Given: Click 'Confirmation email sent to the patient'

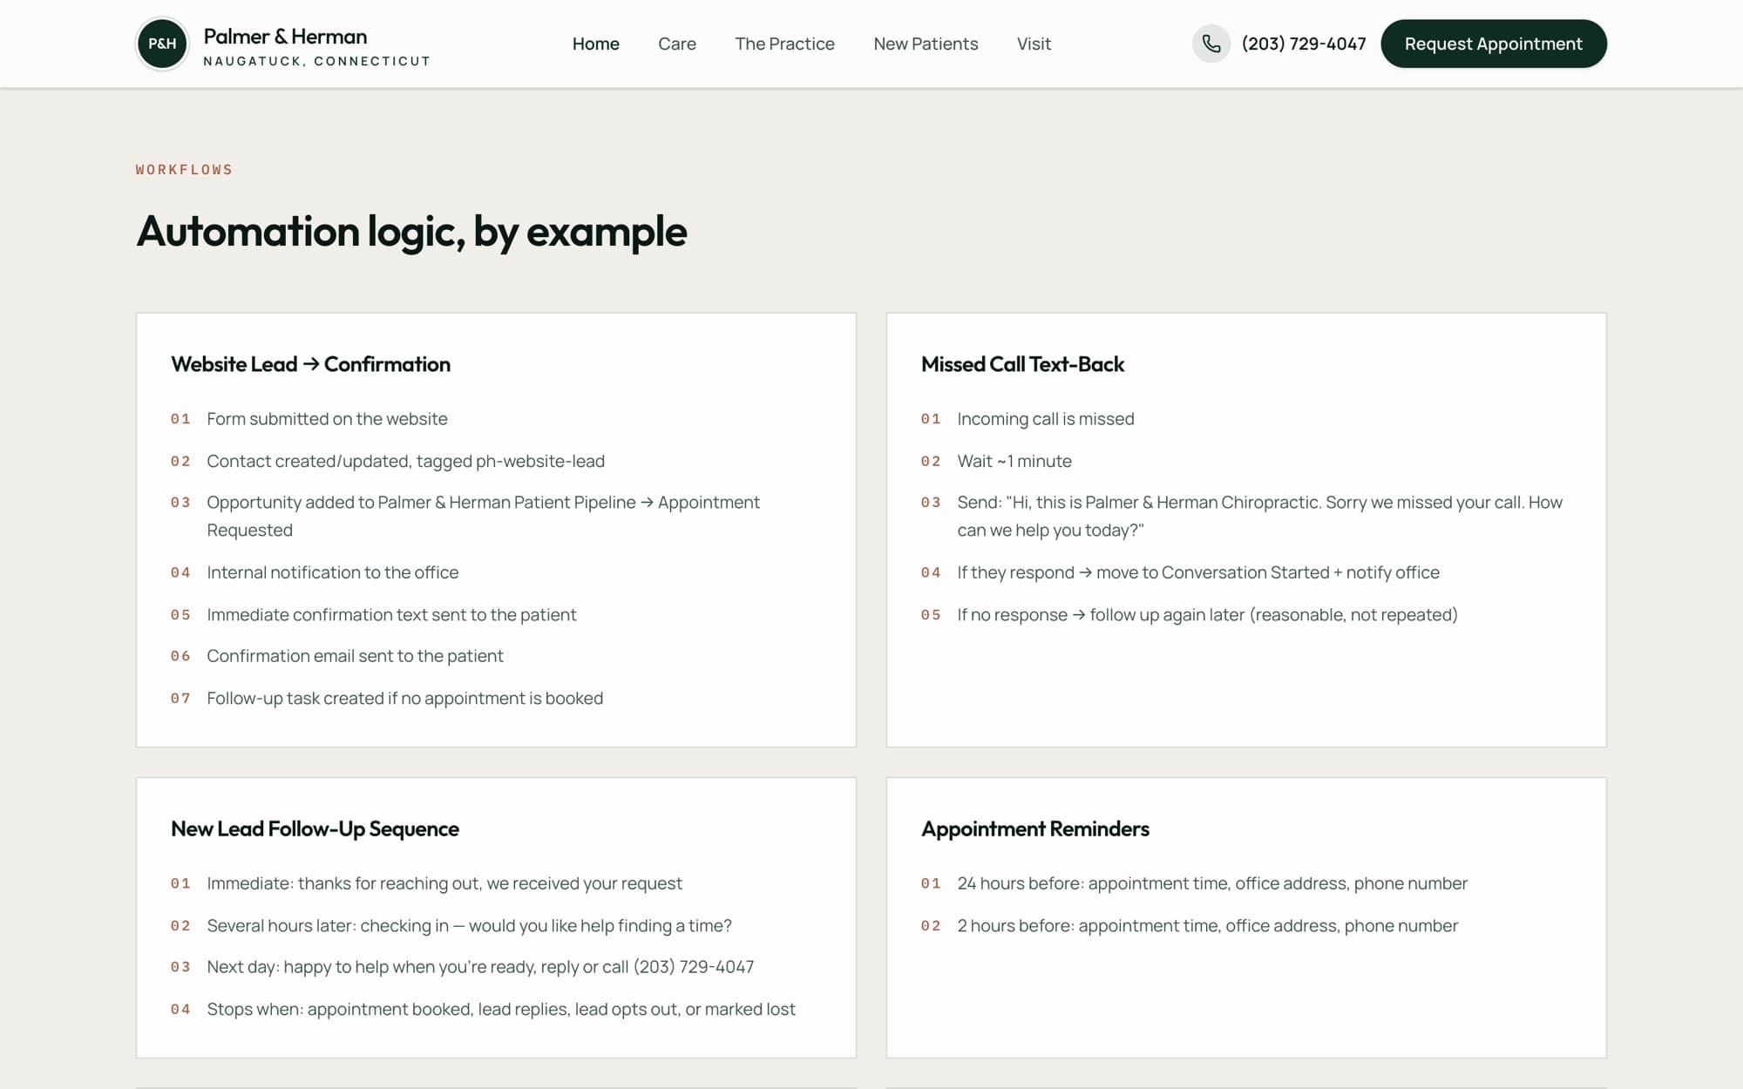Looking at the screenshot, I should (x=355, y=656).
